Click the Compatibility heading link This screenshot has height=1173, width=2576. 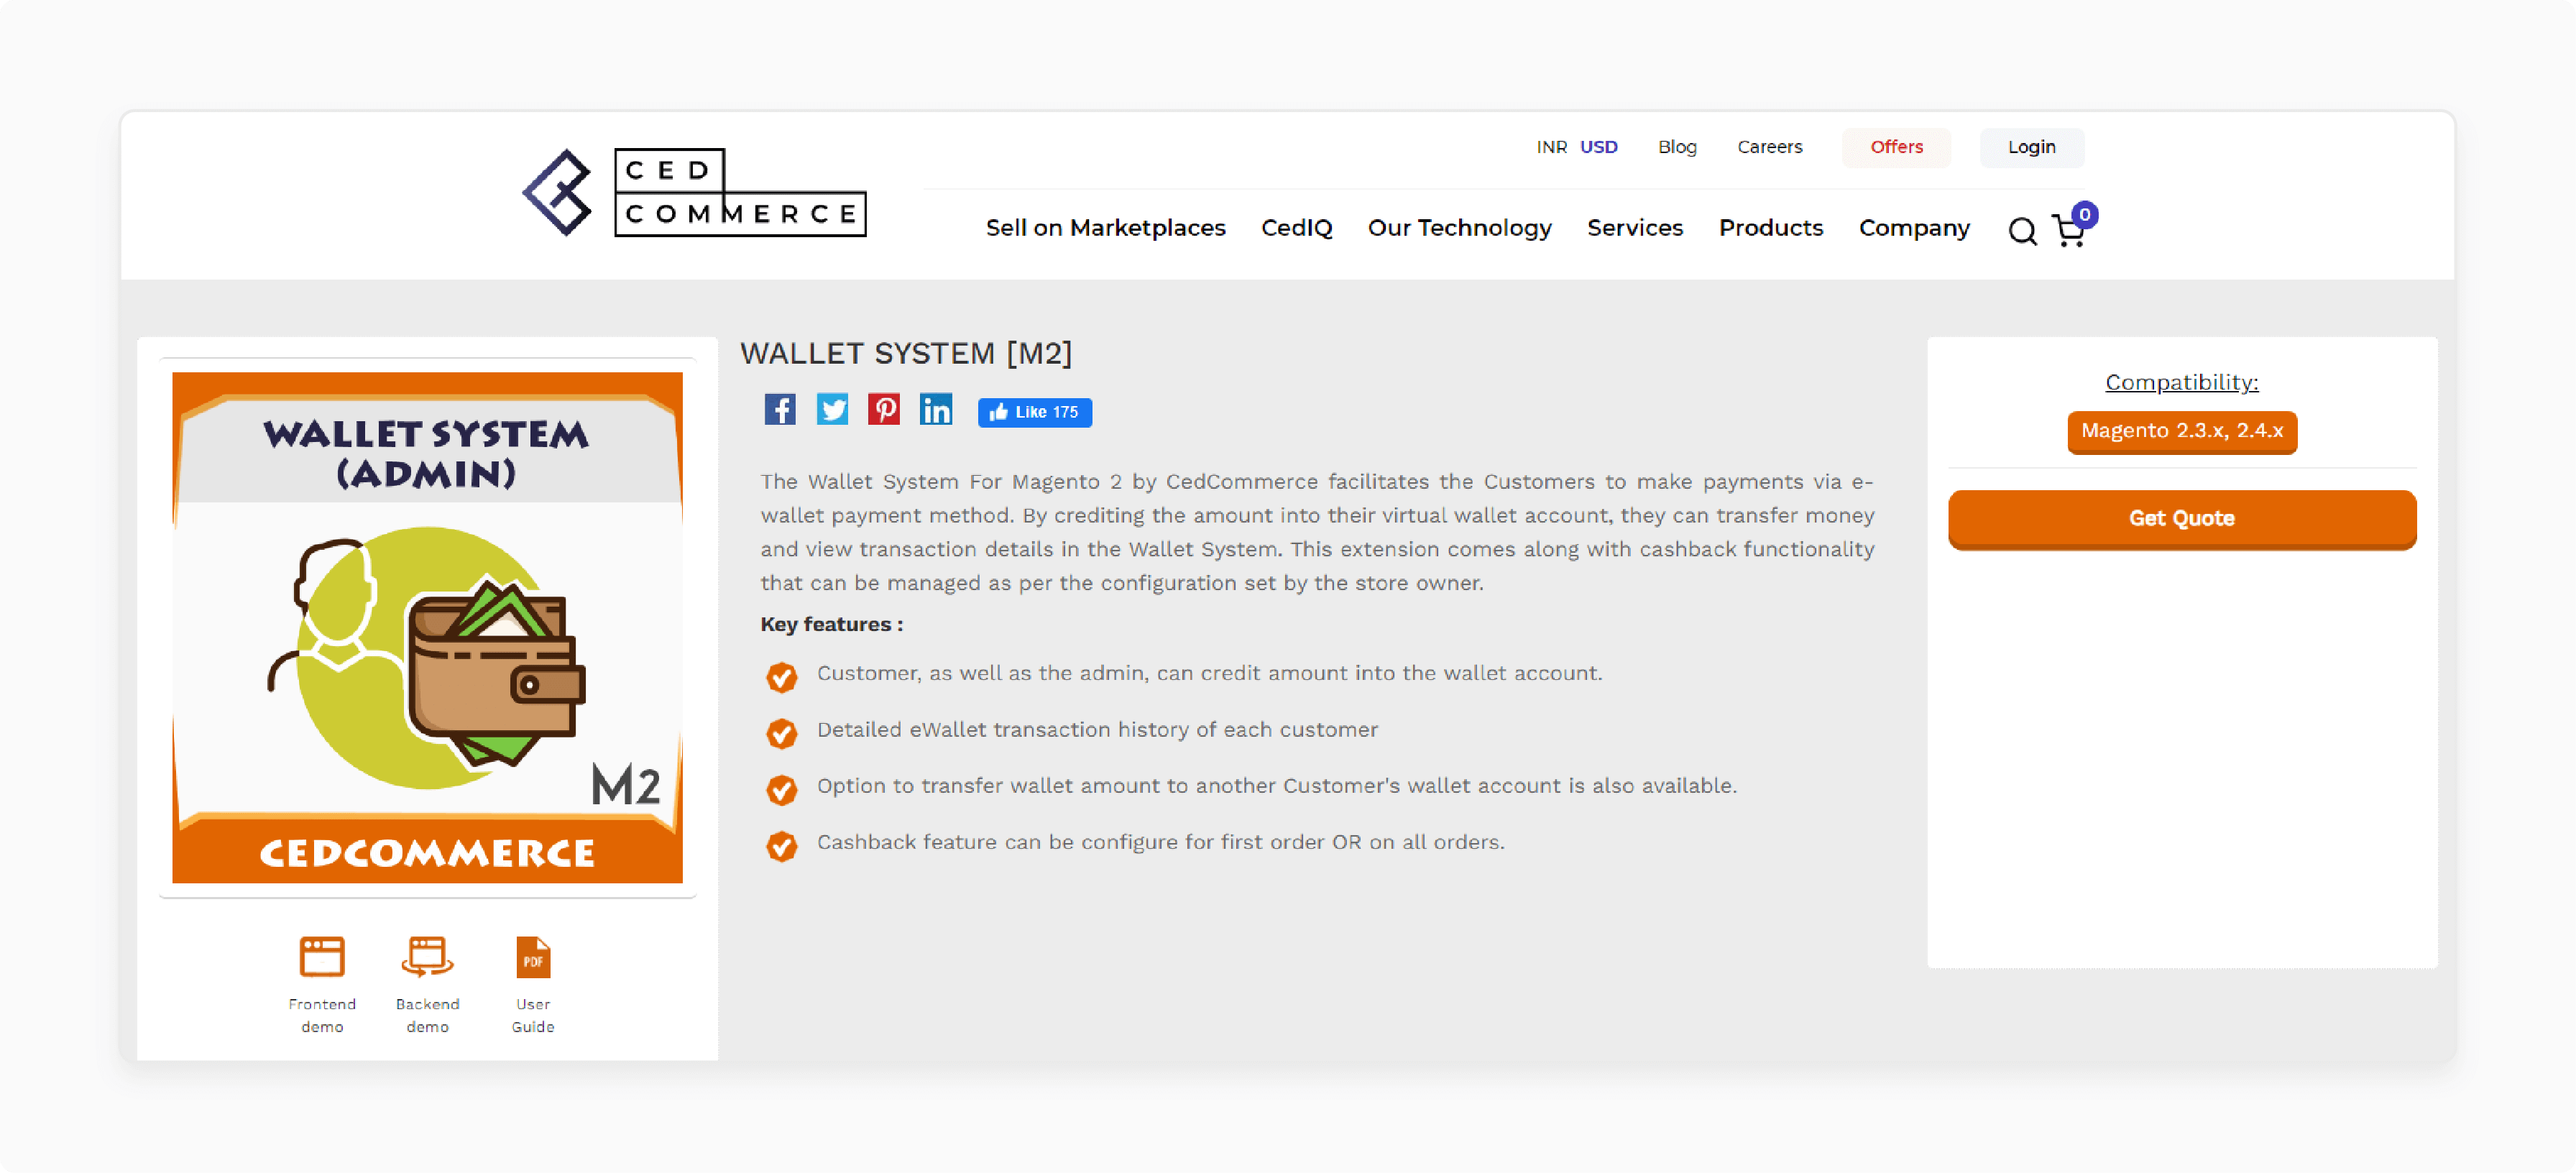coord(2181,382)
